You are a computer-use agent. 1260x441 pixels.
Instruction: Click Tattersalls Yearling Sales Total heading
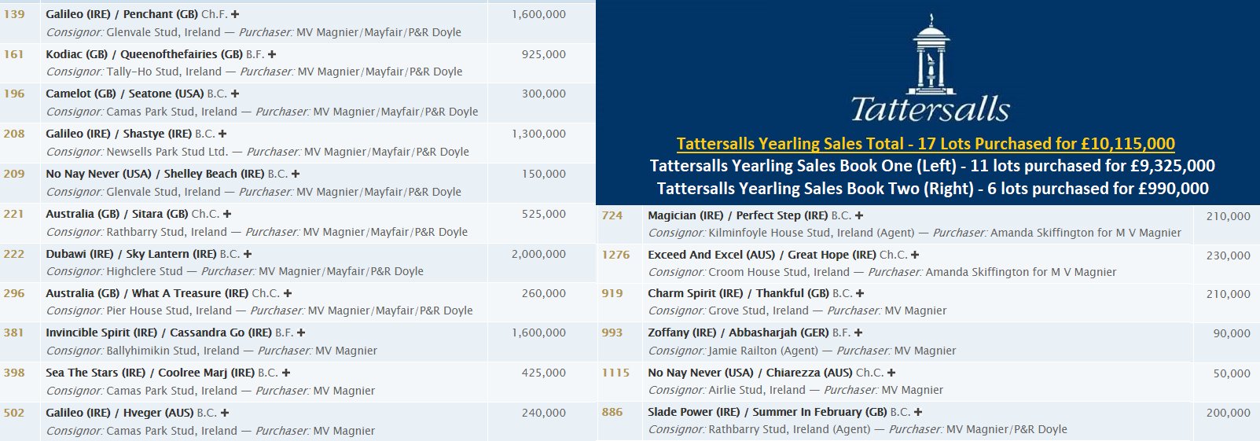click(x=926, y=145)
